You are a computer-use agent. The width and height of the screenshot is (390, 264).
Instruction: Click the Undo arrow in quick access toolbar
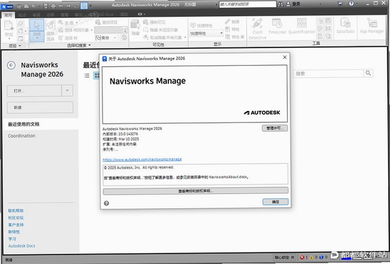(x=61, y=7)
